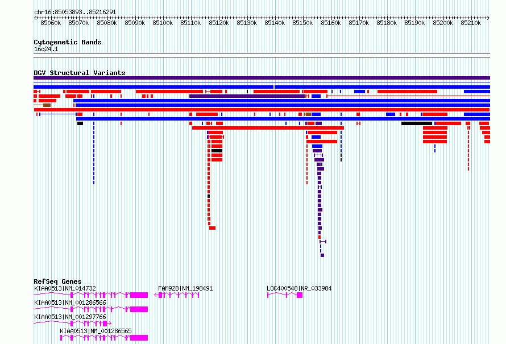Screen dimensions: 506x344
Task: Select the 16q24.1 band label
Action: (x=46, y=49)
